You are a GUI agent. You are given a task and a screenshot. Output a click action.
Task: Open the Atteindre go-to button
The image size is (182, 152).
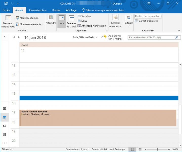[x=51, y=21]
